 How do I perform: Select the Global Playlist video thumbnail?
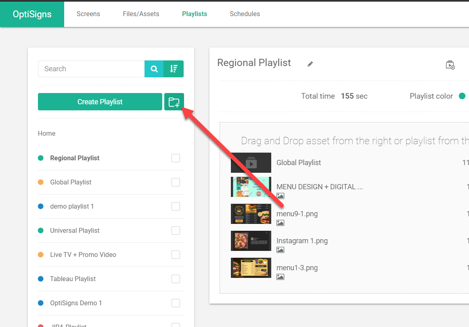point(251,163)
